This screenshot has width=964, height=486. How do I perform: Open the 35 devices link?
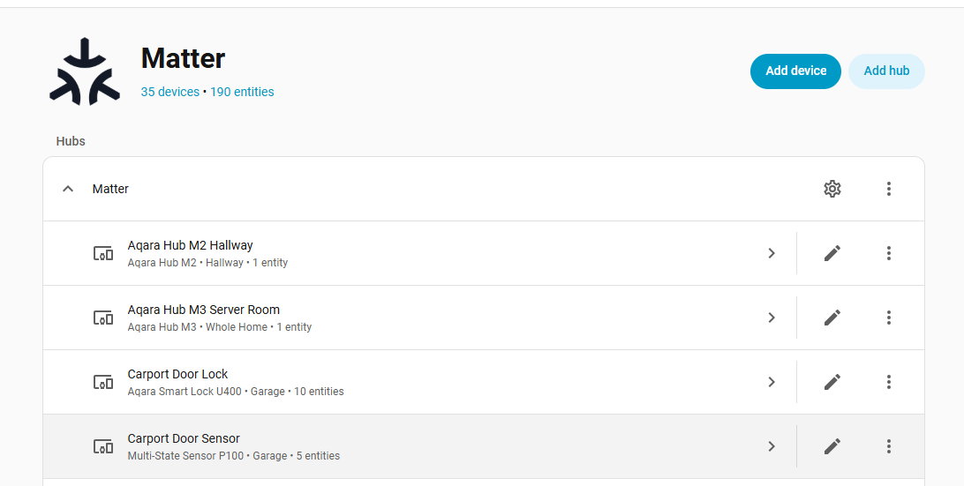tap(170, 92)
